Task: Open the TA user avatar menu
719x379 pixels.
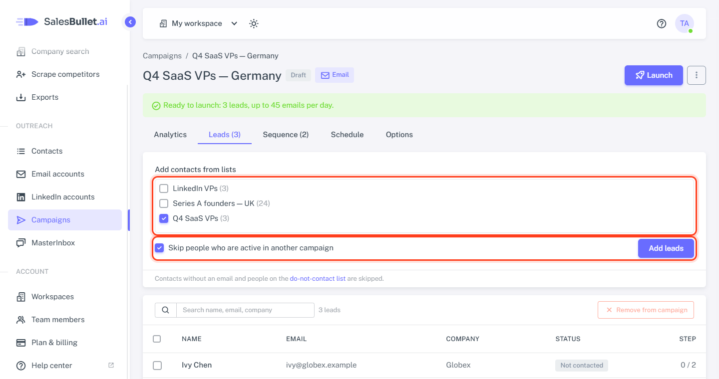Action: coord(684,23)
